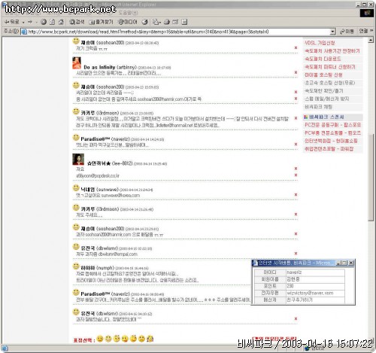Open the 인터넷백화점 현대홈쇼핑 sponsor link

[x=331, y=141]
